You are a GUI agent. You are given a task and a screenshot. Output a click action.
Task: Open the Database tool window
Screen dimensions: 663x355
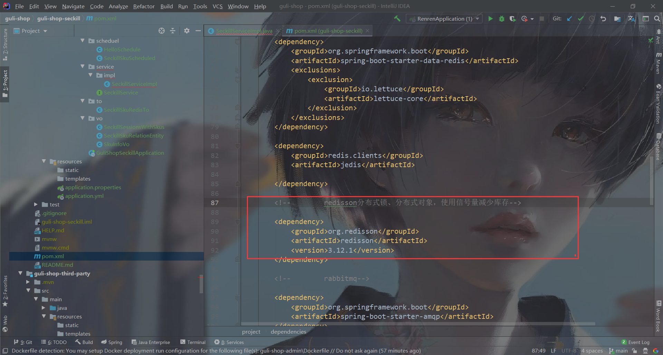click(x=658, y=146)
